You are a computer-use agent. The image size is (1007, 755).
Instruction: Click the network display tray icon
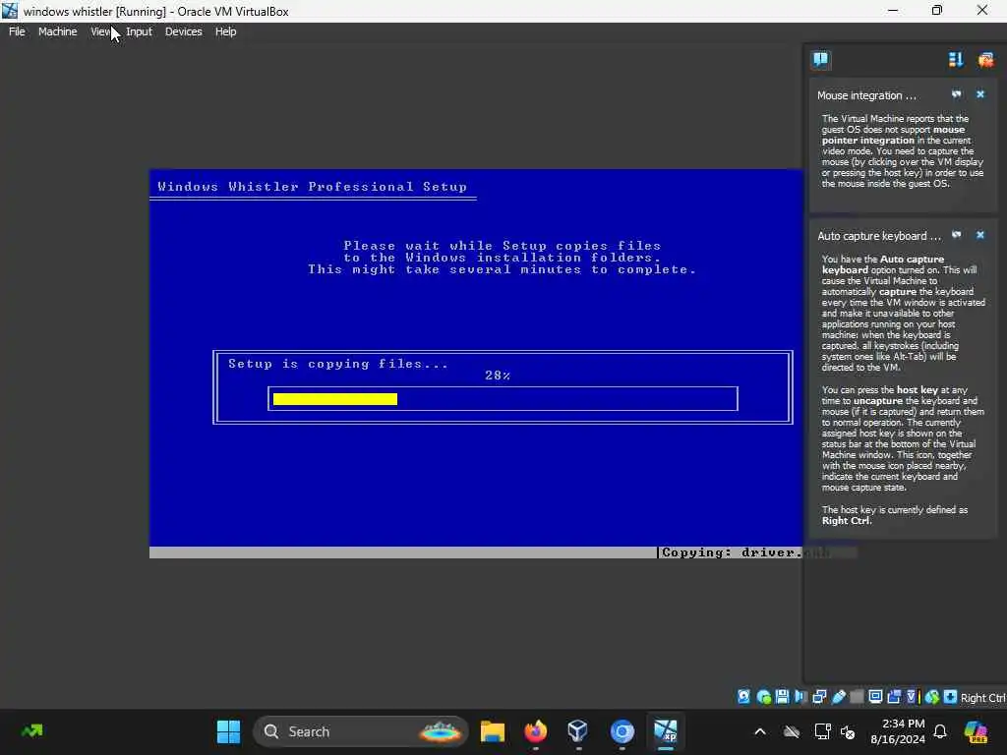coord(822,731)
